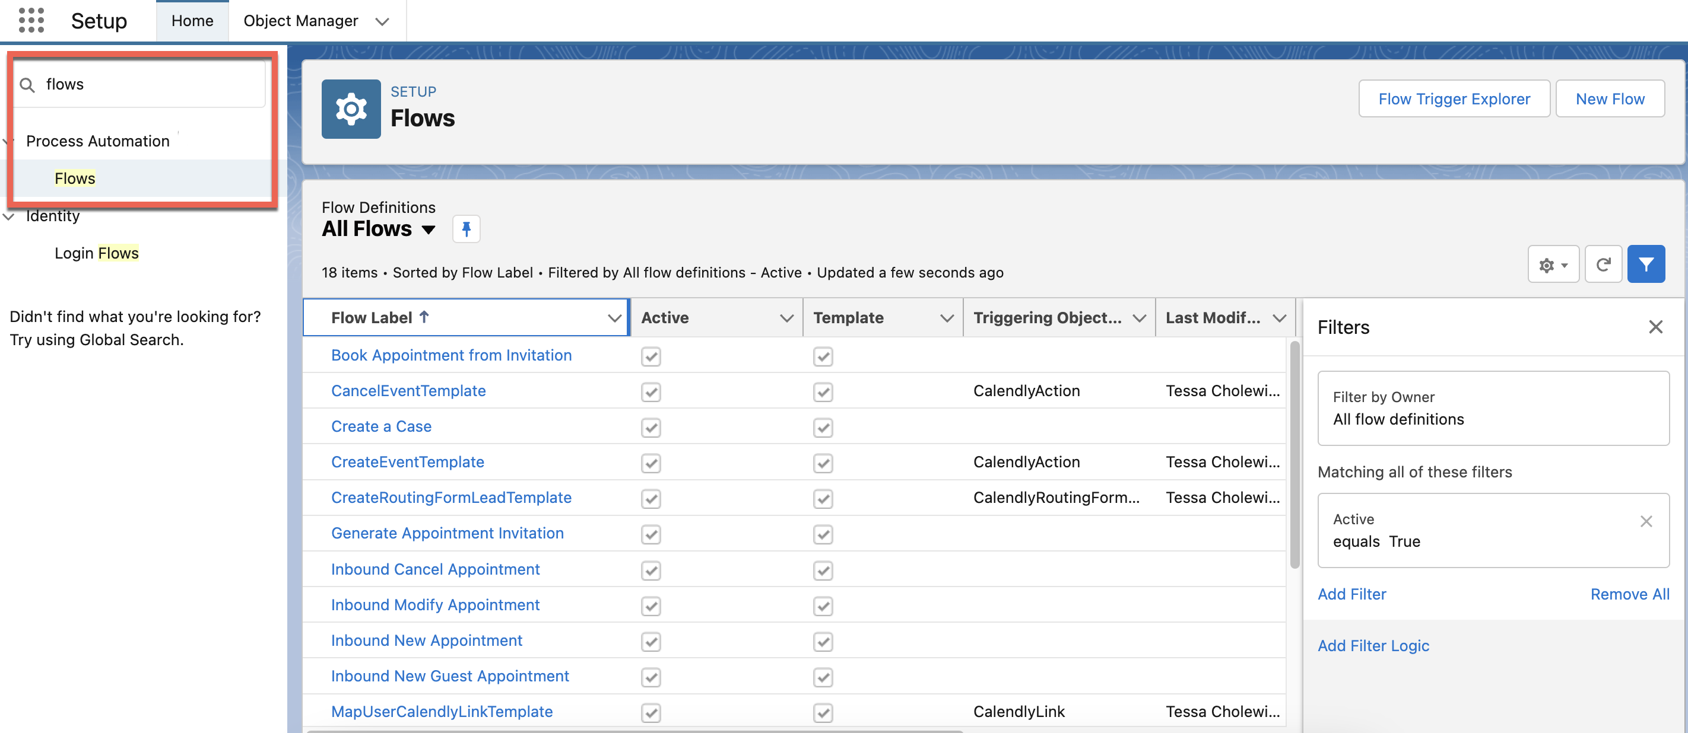This screenshot has width=1688, height=733.
Task: Open Template column menu chevron
Action: 946,318
